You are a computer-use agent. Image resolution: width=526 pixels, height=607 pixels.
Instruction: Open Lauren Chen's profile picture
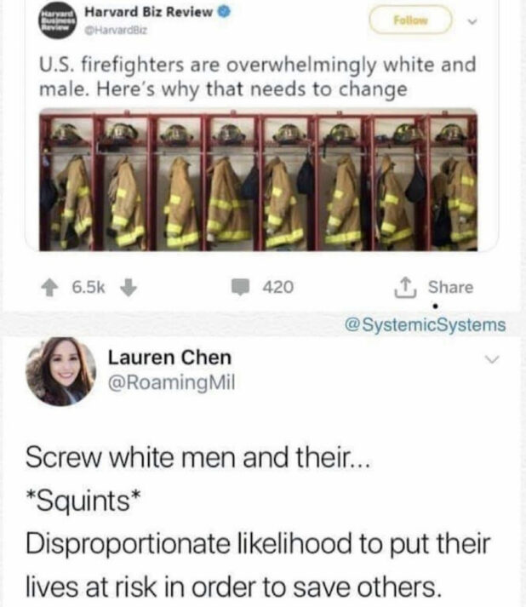pyautogui.click(x=60, y=371)
